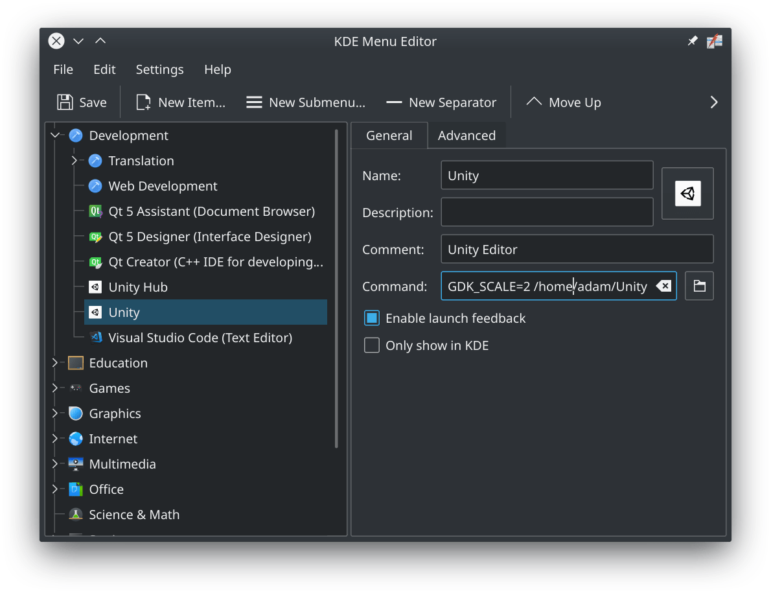The height and width of the screenshot is (593, 771).
Task: Expand the Internet category
Action: coord(55,438)
